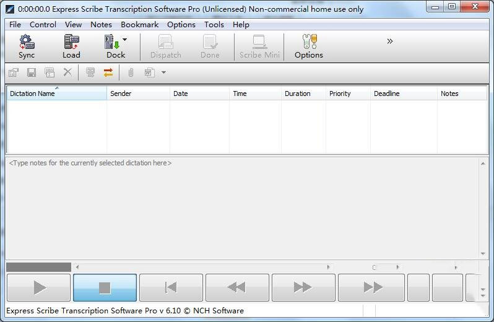Click in the dictation notes text area
Screen dimensions: 494x322
(x=243, y=208)
